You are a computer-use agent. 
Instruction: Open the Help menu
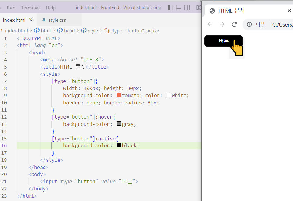coord(50,8)
